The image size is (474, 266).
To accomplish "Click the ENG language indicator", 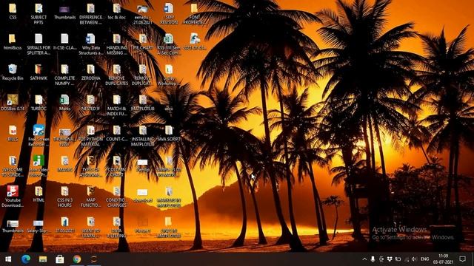I will point(424,259).
